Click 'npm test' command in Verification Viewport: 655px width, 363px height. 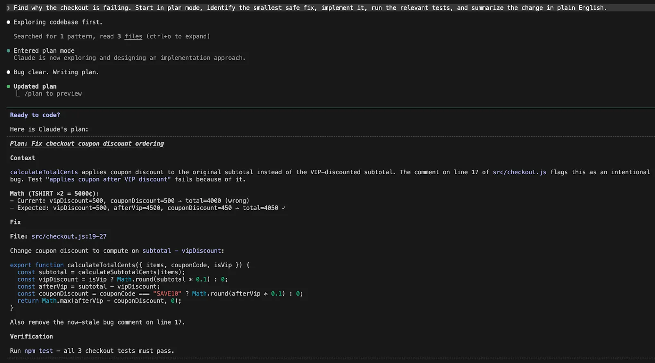pyautogui.click(x=38, y=351)
